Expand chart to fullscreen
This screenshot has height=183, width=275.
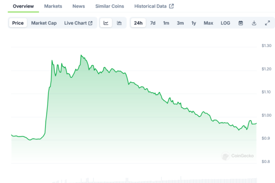(x=267, y=23)
